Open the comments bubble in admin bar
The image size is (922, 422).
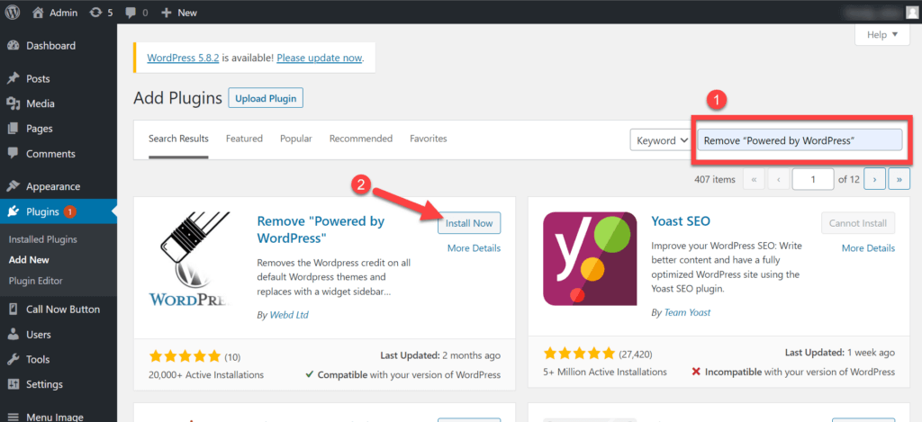tap(131, 13)
